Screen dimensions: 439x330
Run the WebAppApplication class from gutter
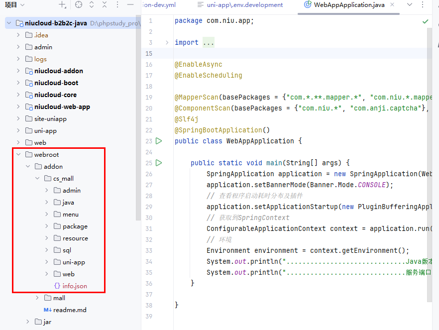(x=159, y=141)
